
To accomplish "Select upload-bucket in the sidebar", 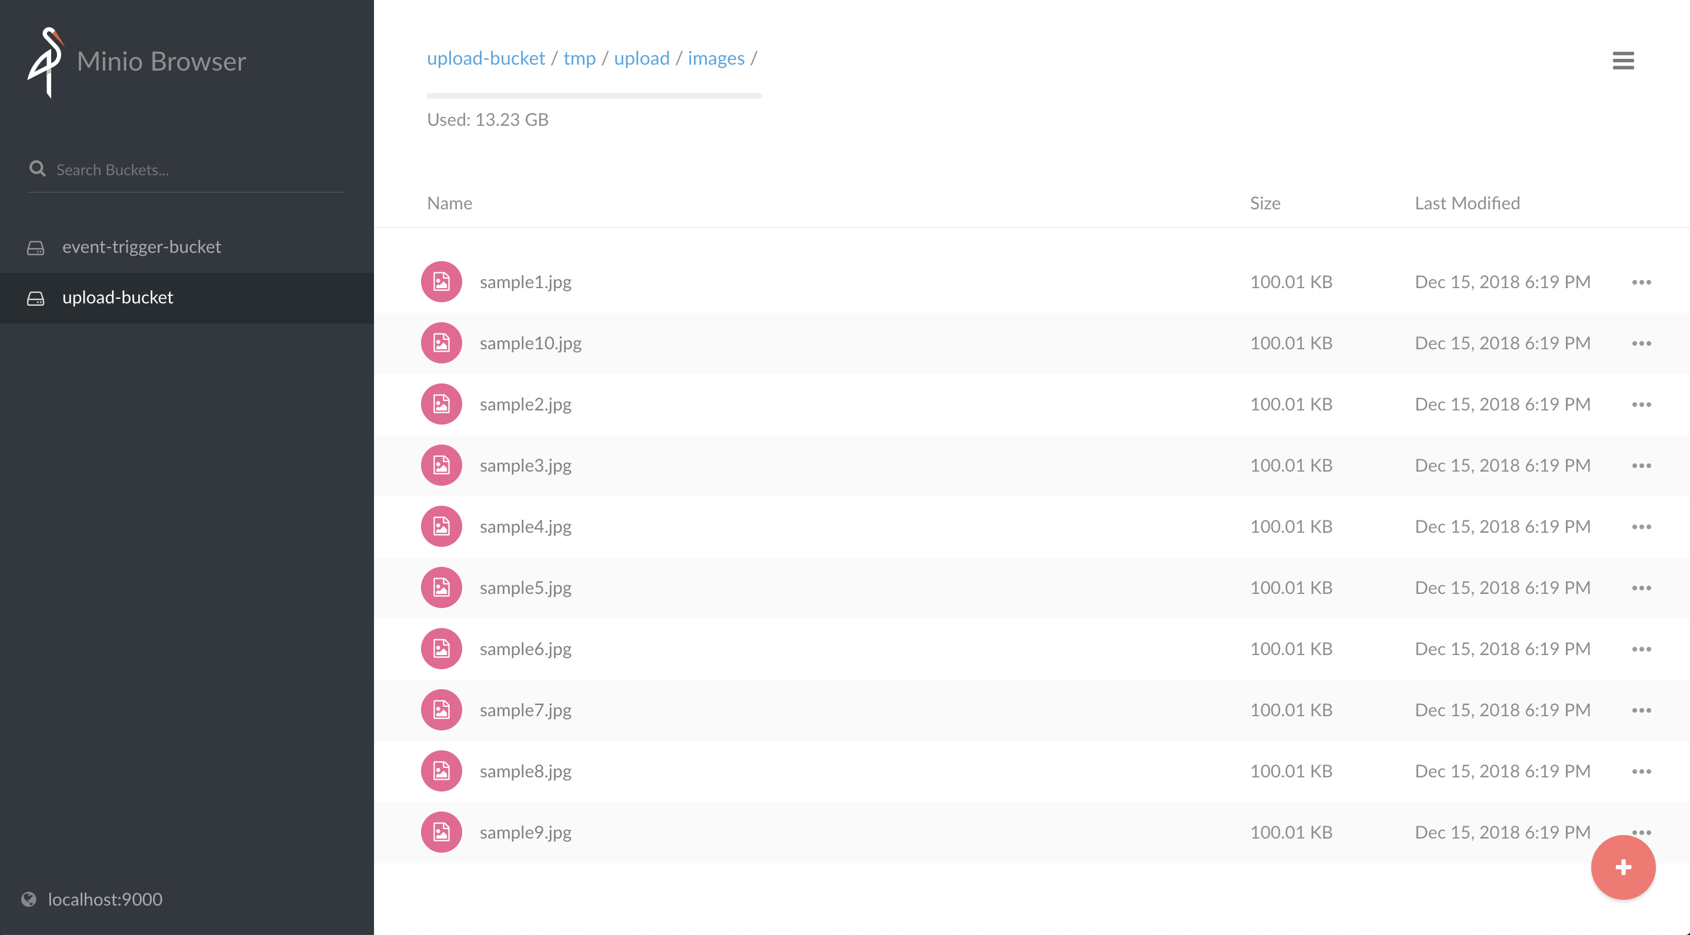I will pos(187,297).
